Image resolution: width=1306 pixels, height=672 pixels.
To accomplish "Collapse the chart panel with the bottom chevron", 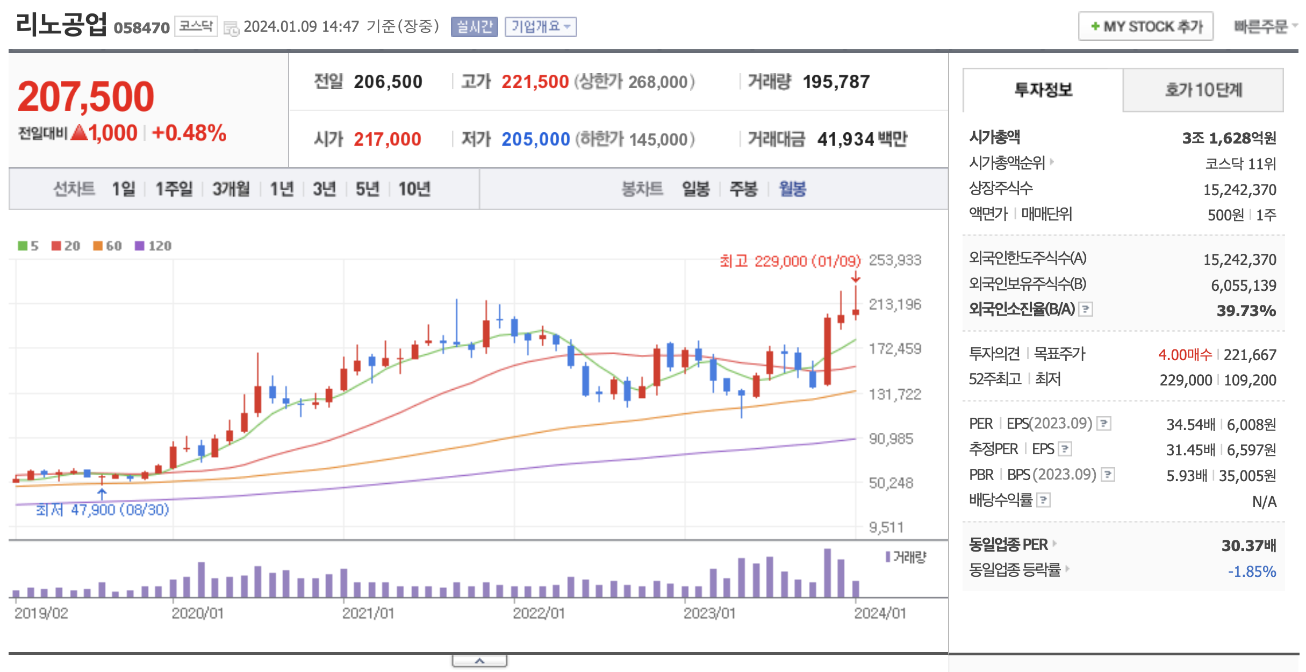I will (x=479, y=661).
